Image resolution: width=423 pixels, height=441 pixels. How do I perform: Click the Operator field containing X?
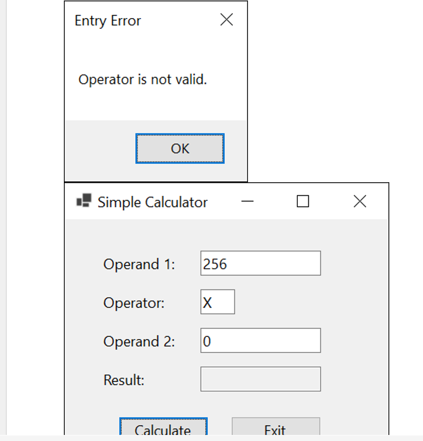[x=217, y=301]
